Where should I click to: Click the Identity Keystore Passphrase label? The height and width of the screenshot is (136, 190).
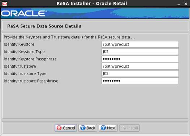click(30, 59)
